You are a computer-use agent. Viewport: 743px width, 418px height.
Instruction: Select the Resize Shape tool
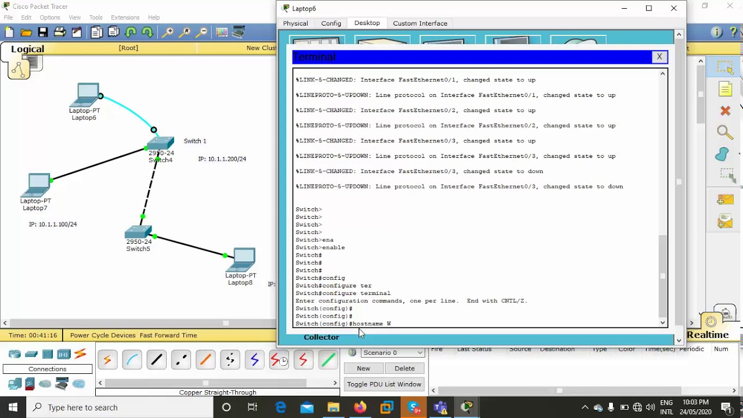[x=728, y=175]
